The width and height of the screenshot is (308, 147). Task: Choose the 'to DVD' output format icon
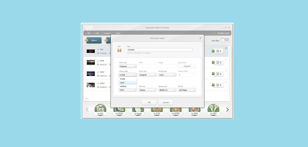click(157, 111)
